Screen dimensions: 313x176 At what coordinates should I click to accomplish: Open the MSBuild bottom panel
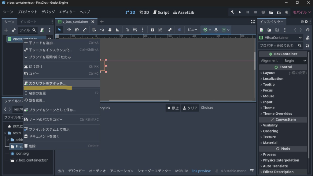[x=182, y=171]
